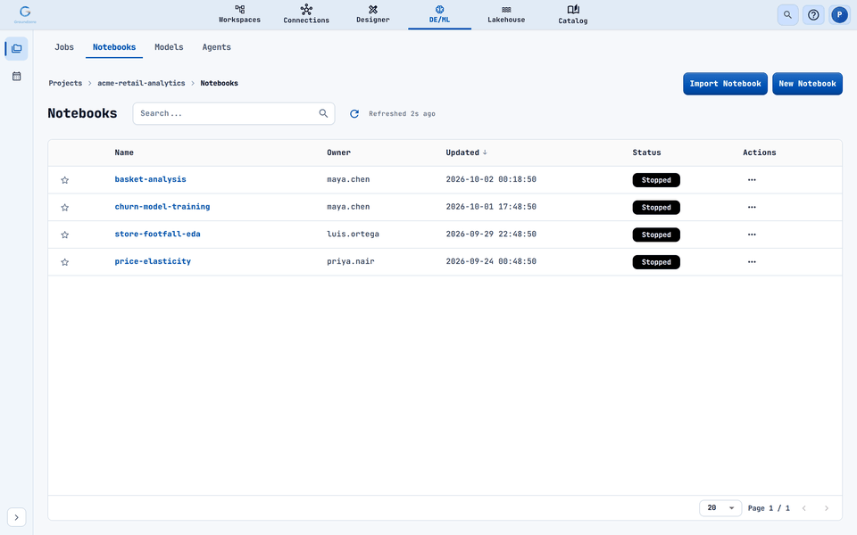857x535 pixels.
Task: Open the Catalog section
Action: coord(573,14)
